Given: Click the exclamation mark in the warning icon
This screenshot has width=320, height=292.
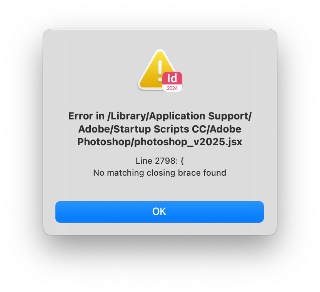Looking at the screenshot, I should (160, 71).
